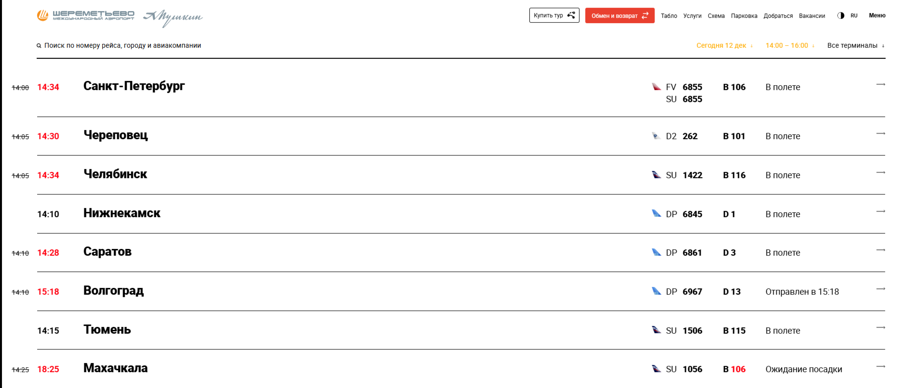The height and width of the screenshot is (388, 915).
Task: Open the Табло navigation item
Action: click(669, 16)
